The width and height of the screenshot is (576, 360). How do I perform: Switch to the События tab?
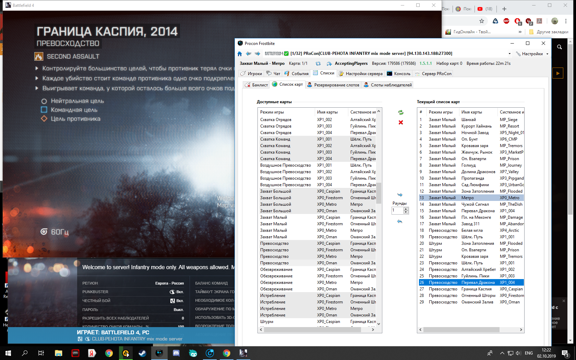pos(296,74)
